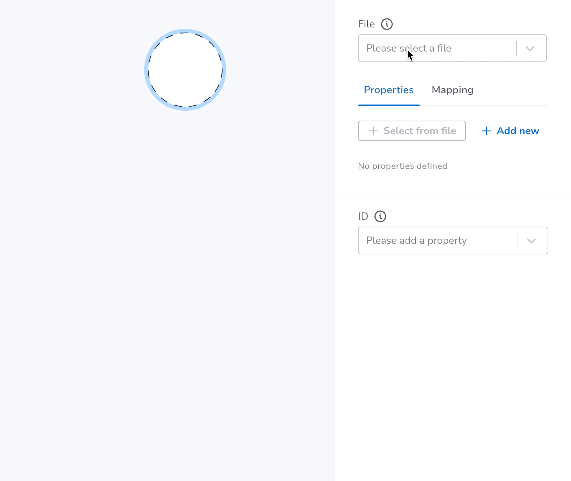This screenshot has height=481, width=571.
Task: Open the 'Please add a property' combo box
Action: pos(453,240)
